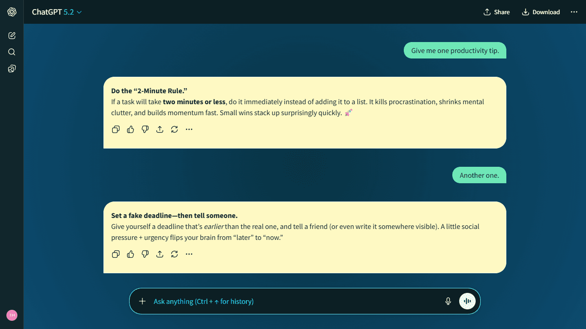This screenshot has width=586, height=329.
Task: Like the fake deadline response
Action: 130,254
